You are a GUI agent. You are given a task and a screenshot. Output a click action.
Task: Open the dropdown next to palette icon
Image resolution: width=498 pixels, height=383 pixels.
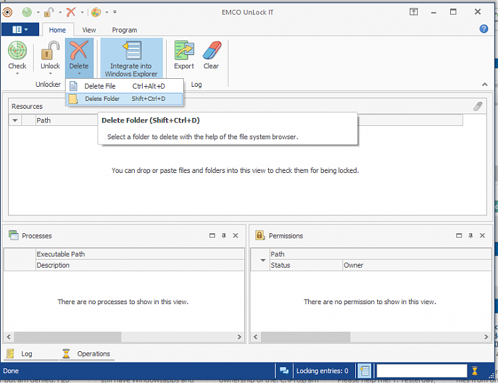107,13
